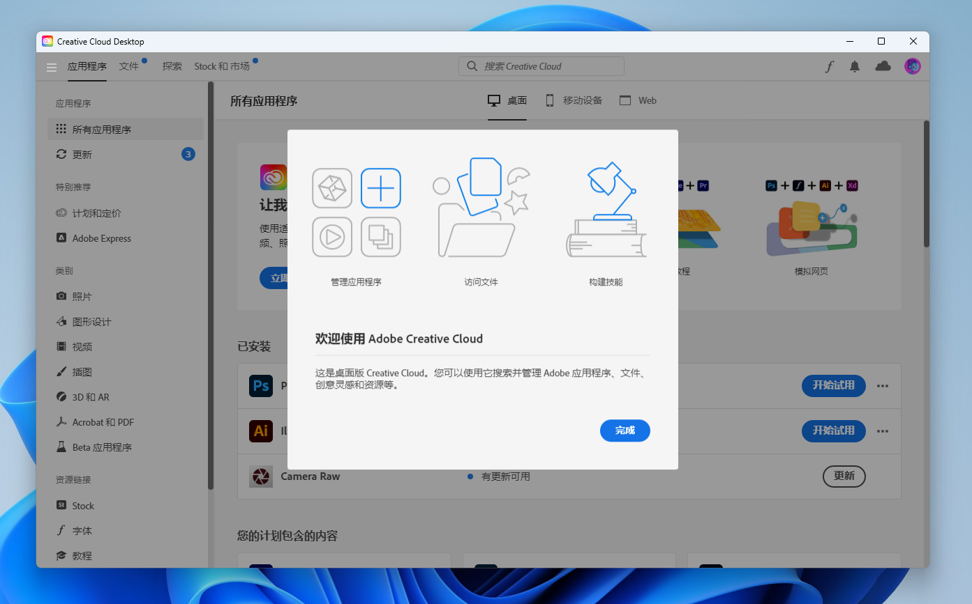Screen dimensions: 972x604
Task: Select the 3D 和 AR category
Action: click(126, 397)
